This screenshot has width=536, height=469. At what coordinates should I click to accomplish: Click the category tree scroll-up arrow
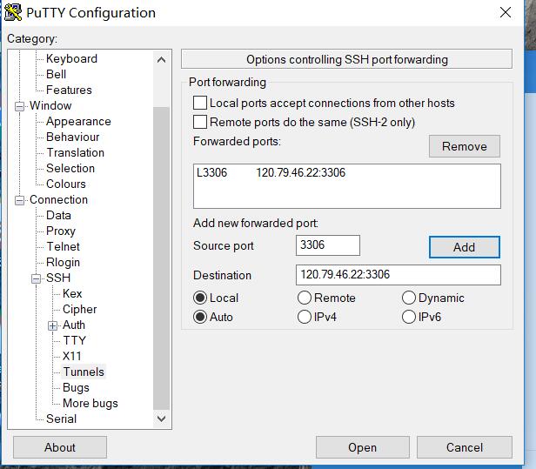(x=161, y=60)
